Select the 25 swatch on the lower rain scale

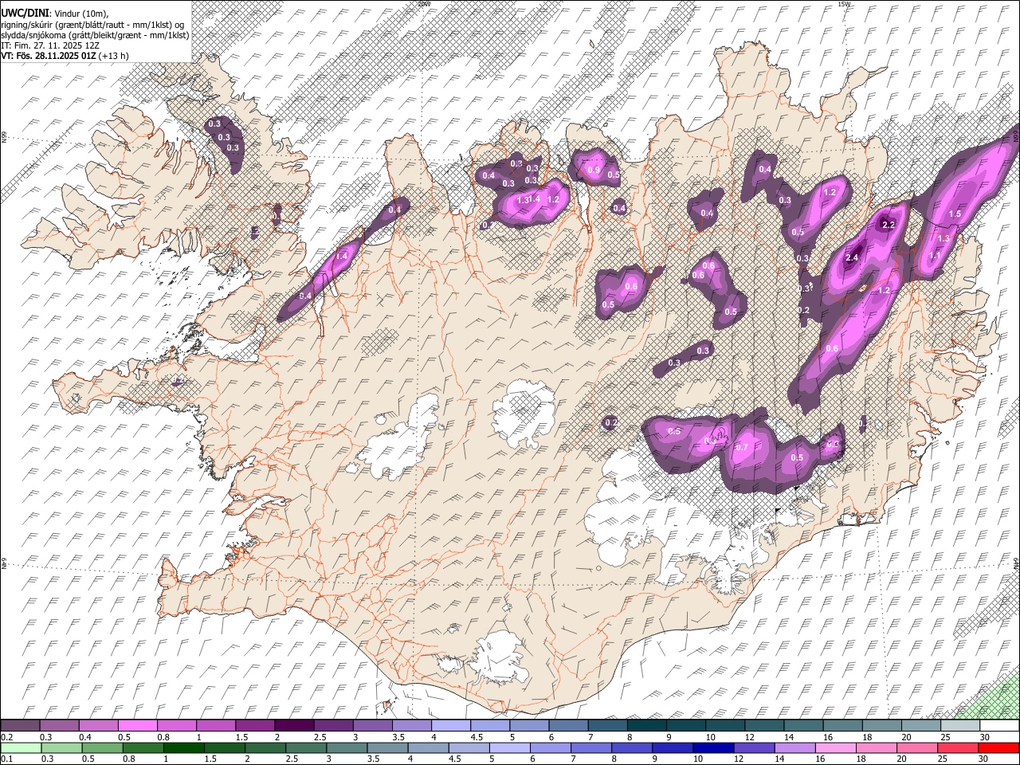click(x=957, y=748)
